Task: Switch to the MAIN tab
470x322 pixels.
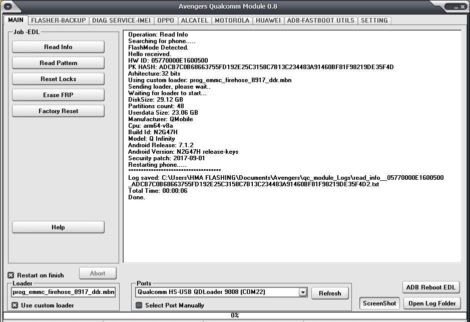Action: click(x=16, y=20)
